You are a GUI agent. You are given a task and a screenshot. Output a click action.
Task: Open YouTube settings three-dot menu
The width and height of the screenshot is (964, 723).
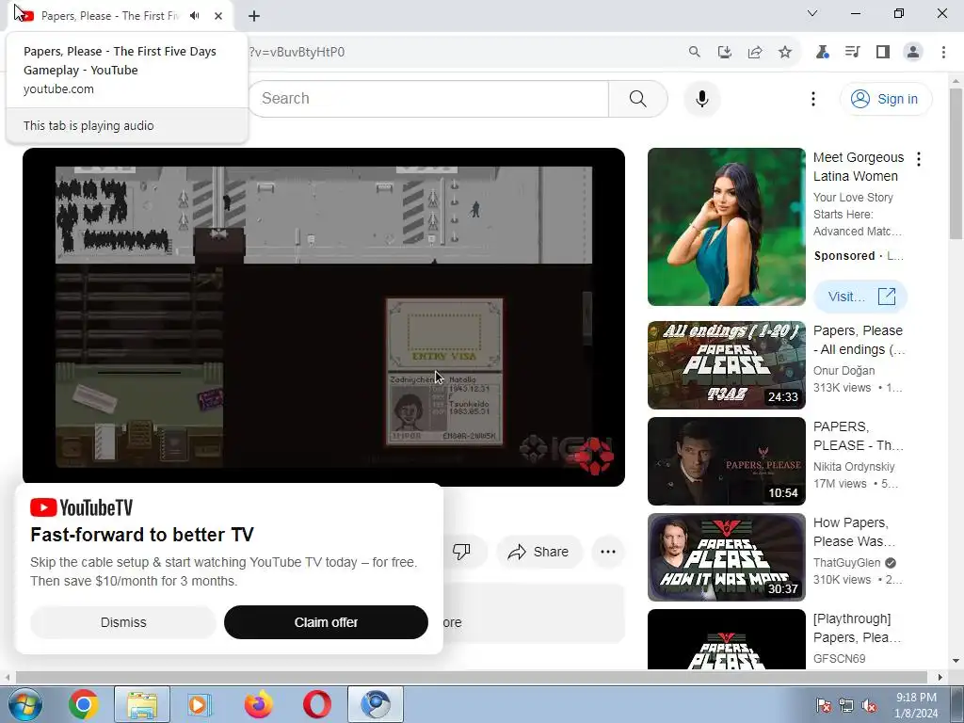coord(812,99)
